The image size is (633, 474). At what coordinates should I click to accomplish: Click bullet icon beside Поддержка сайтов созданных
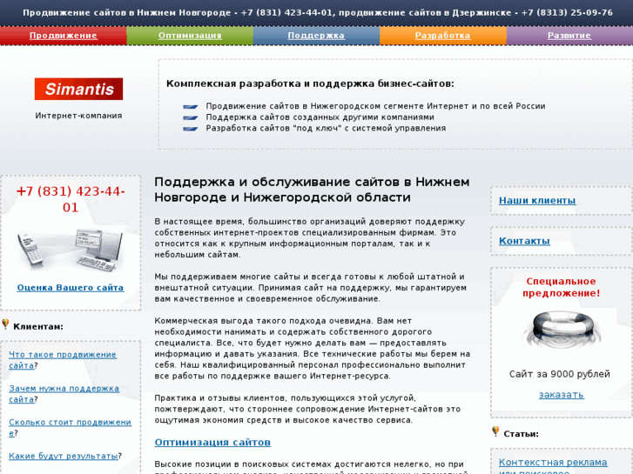tap(190, 117)
